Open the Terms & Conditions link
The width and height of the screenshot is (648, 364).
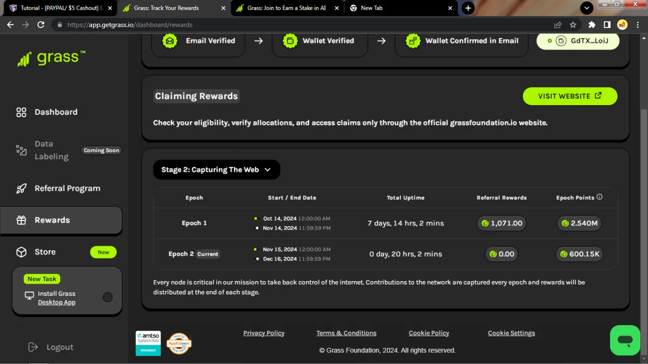[346, 333]
